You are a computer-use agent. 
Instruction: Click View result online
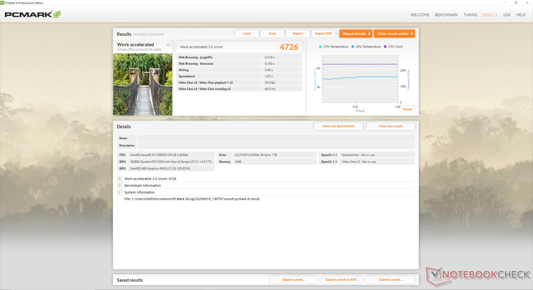coord(394,34)
